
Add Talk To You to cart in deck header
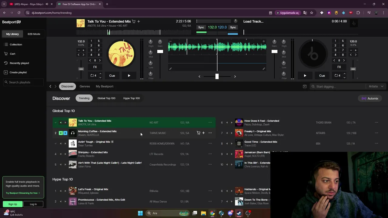click(x=134, y=21)
